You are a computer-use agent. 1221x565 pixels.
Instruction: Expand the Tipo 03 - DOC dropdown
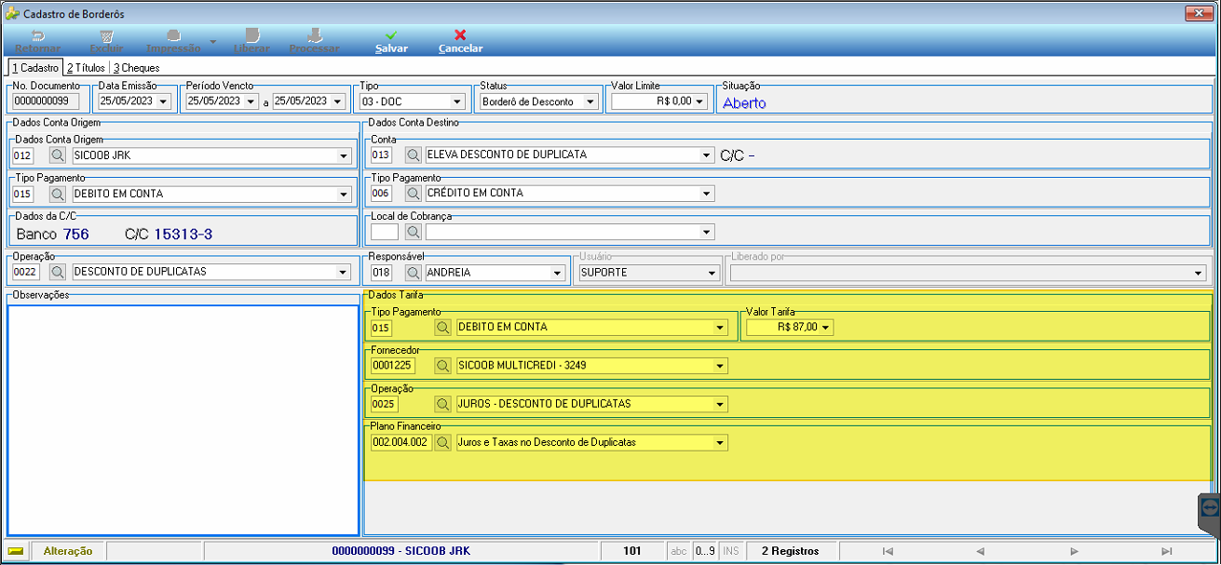456,101
